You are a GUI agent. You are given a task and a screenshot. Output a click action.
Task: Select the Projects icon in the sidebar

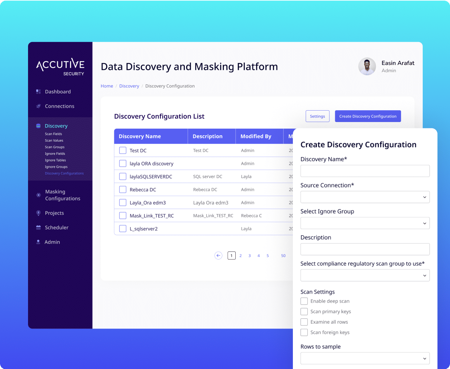(38, 213)
